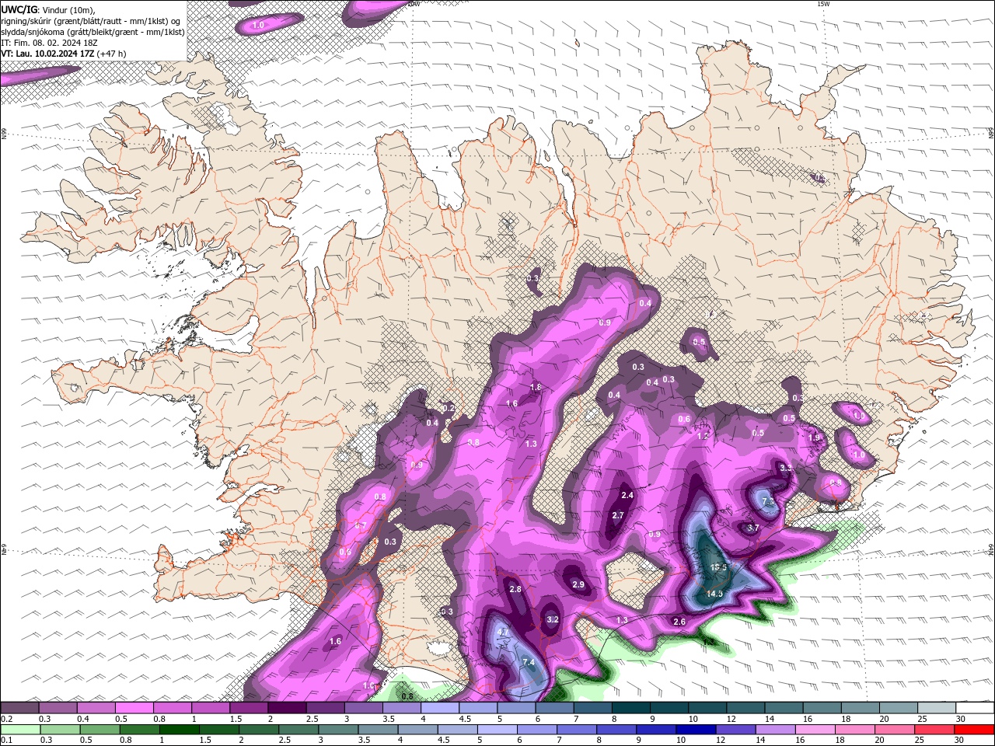Image resolution: width=995 pixels, height=746 pixels.
Task: Click the '7' label in upper legend row
Action: tap(575, 719)
